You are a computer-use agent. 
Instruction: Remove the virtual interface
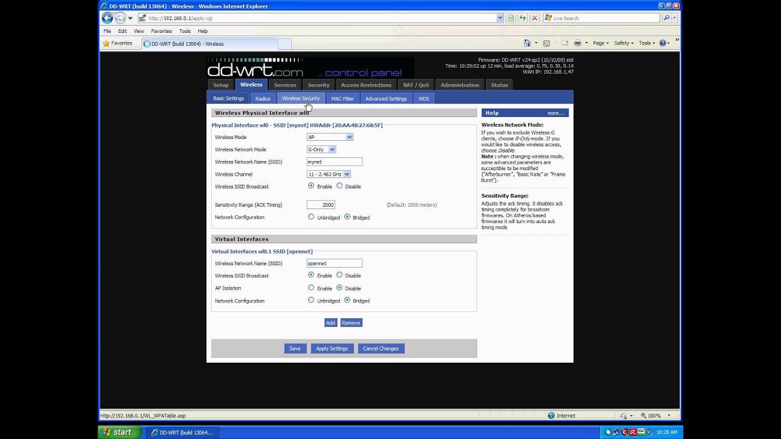point(351,323)
